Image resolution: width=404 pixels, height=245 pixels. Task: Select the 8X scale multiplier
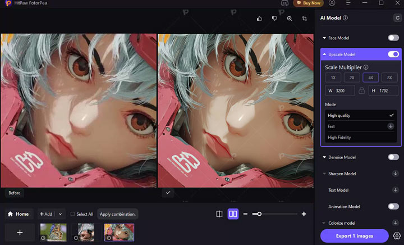pos(389,78)
